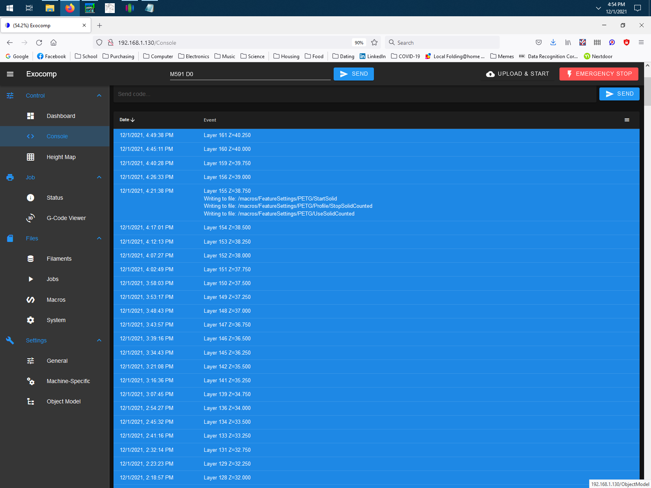This screenshot has height=488, width=651.
Task: Select the Layer 155 Z=38.750 log entry
Action: 376,203
